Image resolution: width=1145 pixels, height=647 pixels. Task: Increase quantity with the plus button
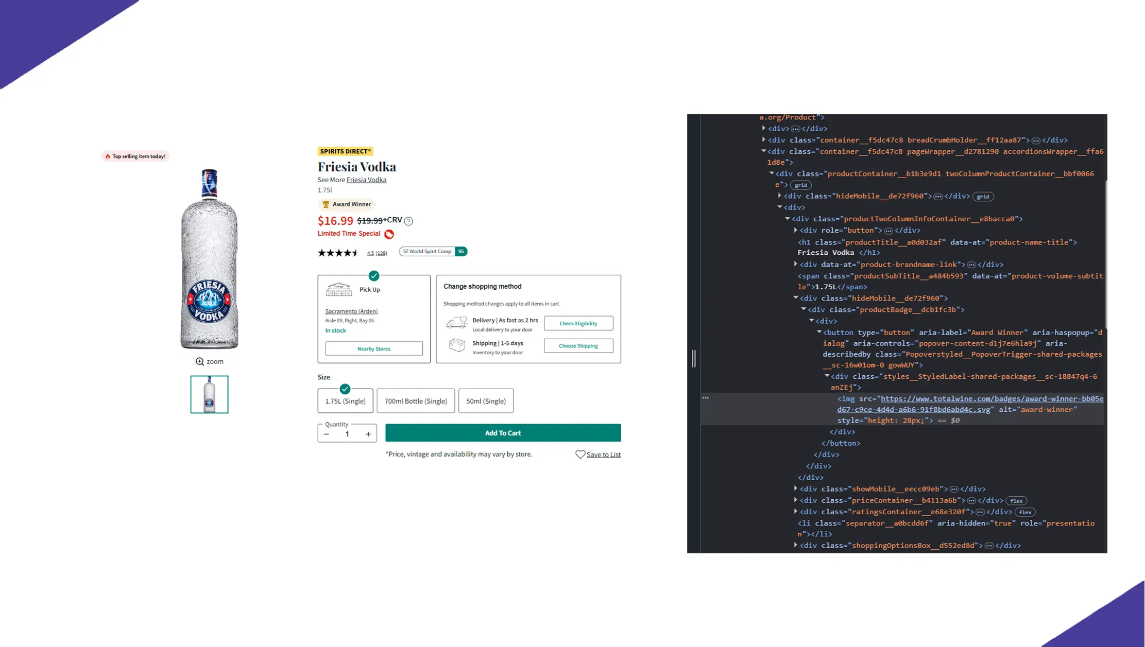[368, 434]
